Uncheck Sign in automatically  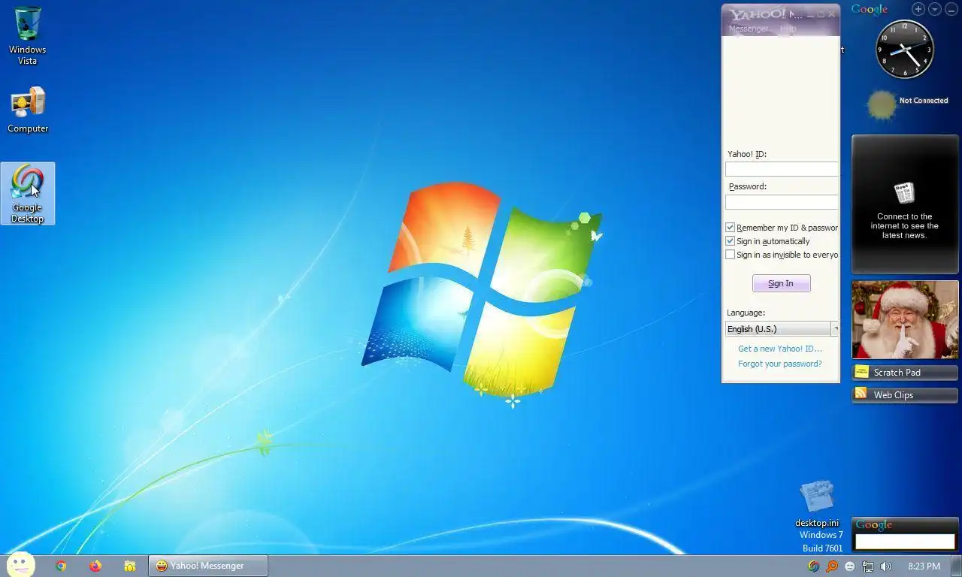(x=730, y=241)
